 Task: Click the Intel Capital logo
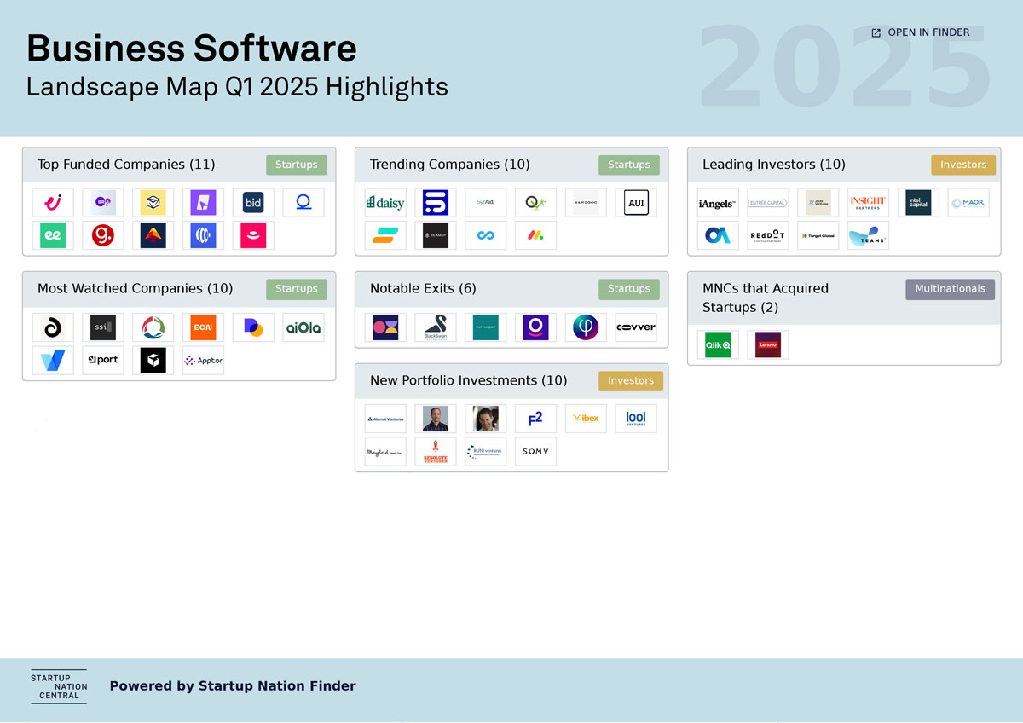pos(918,202)
